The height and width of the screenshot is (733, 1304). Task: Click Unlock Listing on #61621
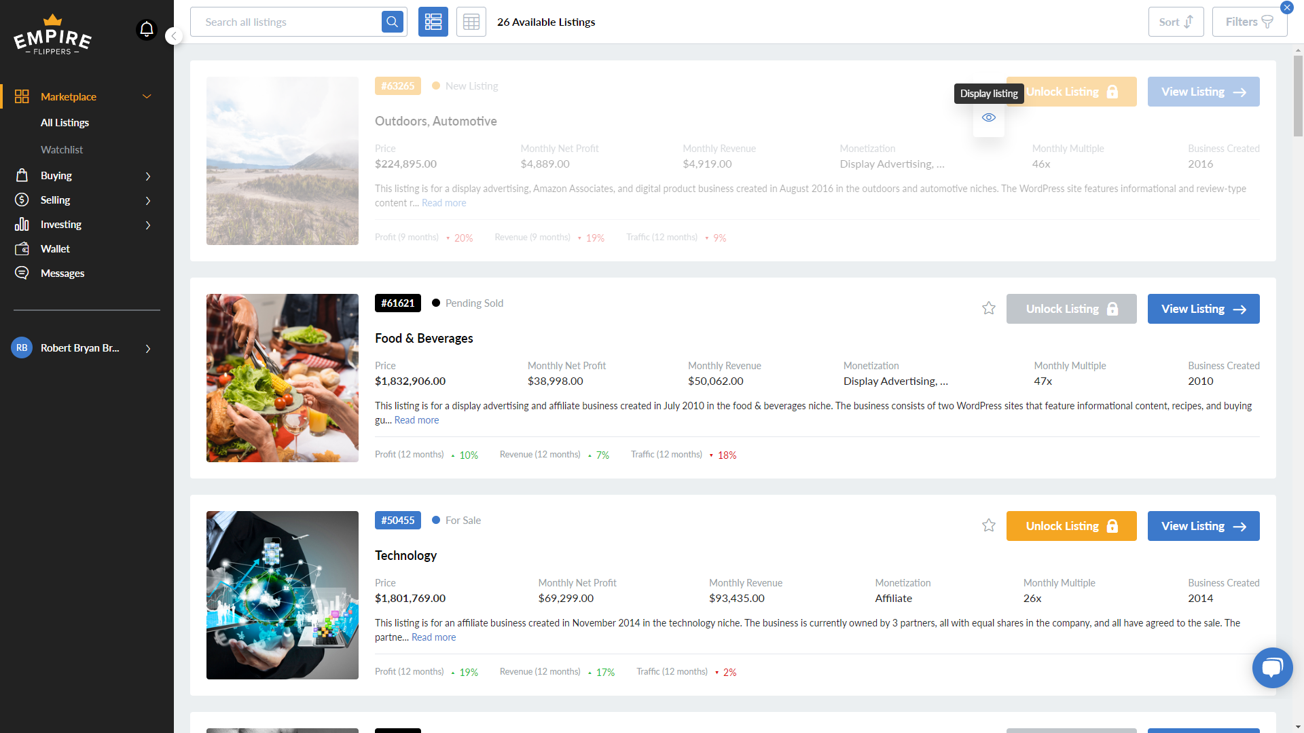1072,309
